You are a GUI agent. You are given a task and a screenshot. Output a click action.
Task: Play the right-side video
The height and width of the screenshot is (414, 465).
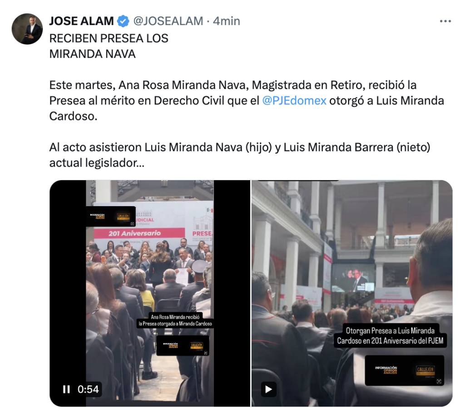click(x=268, y=389)
